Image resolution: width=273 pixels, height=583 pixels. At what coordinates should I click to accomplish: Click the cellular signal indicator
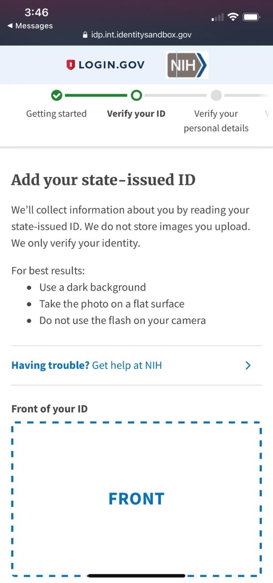217,17
